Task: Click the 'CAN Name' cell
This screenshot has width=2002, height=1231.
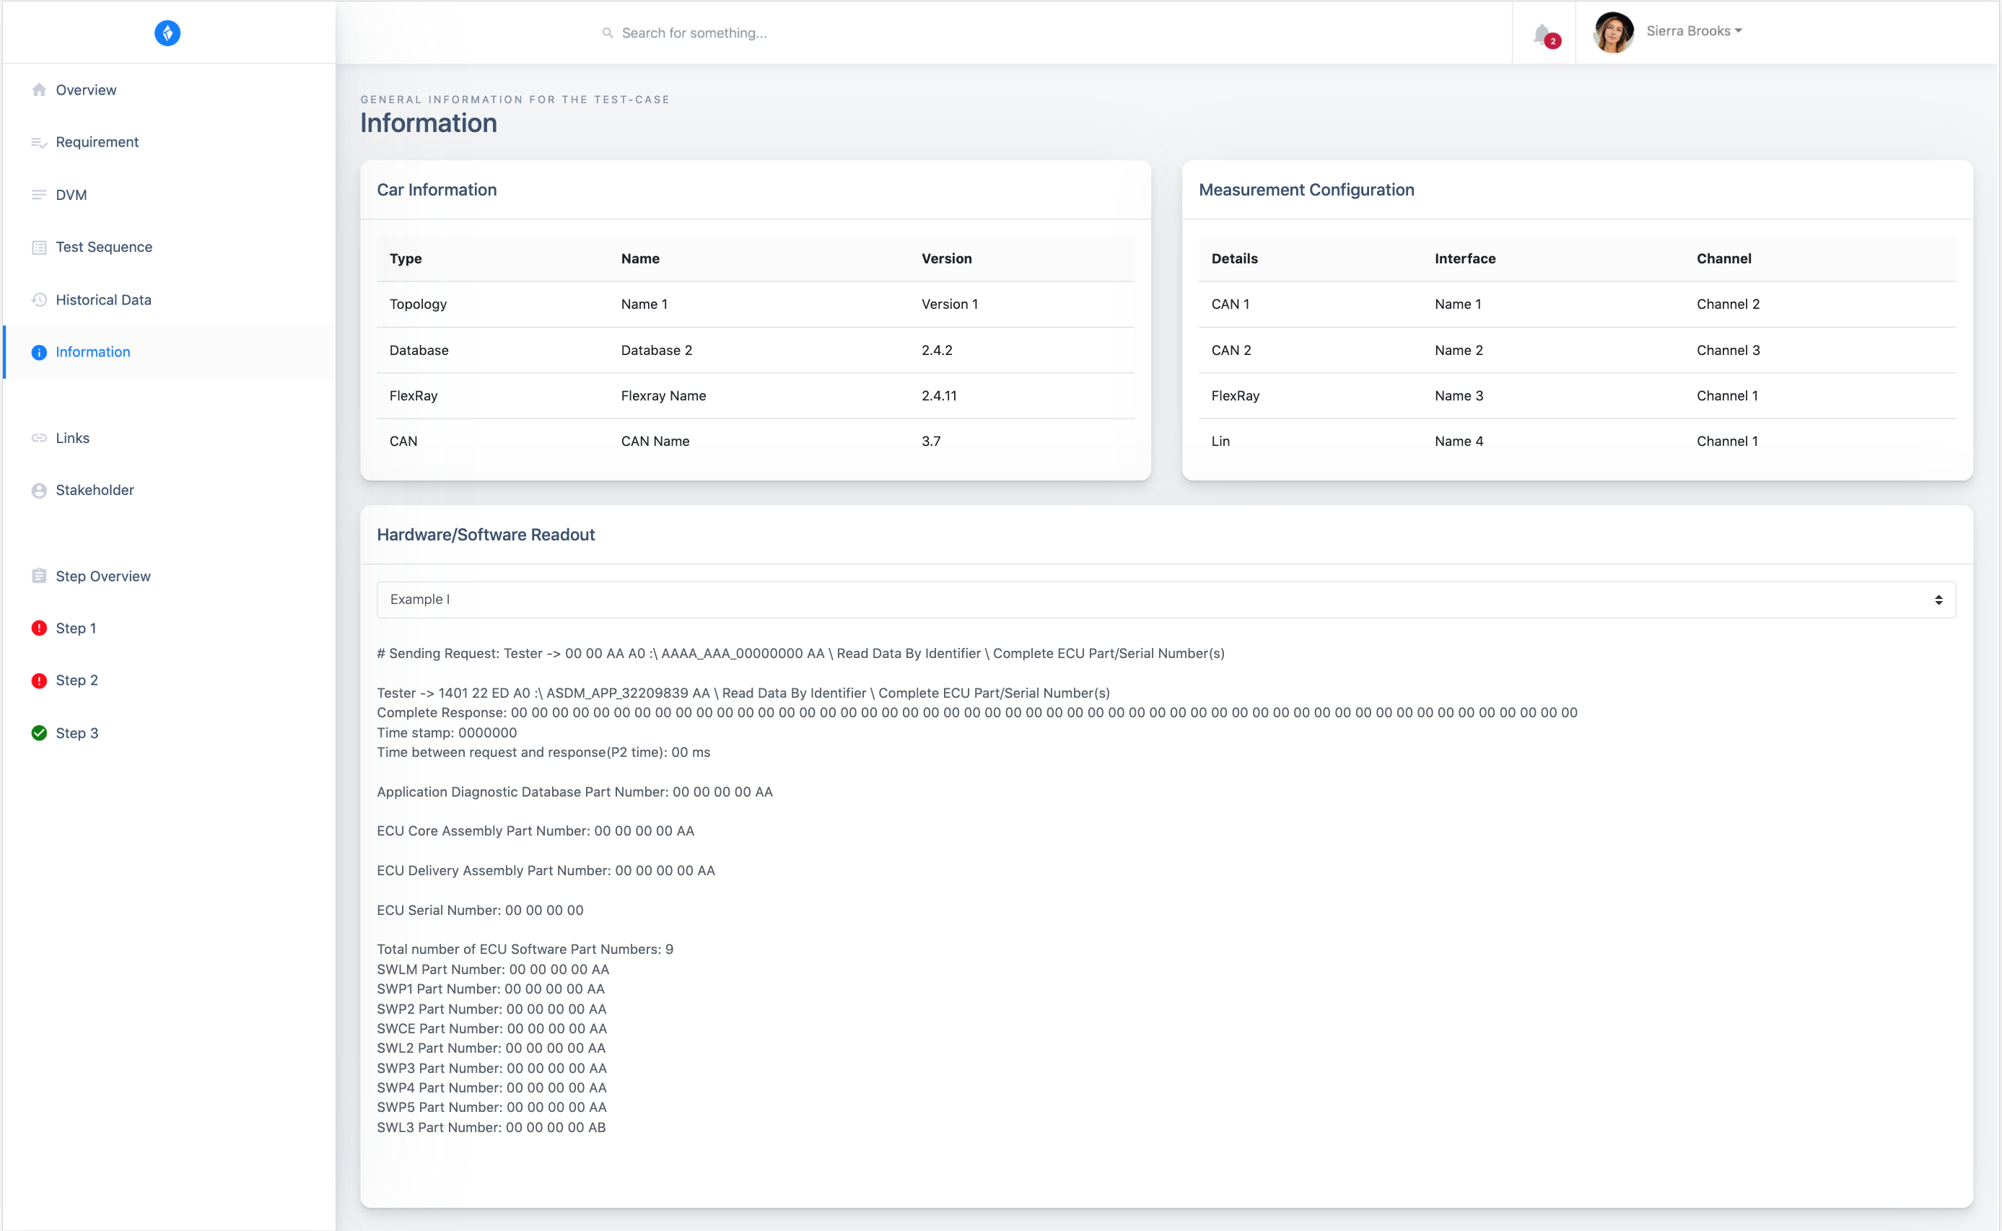Action: point(655,442)
